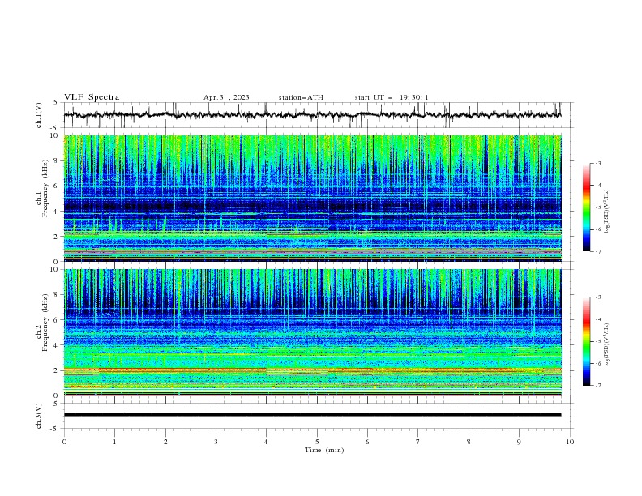Click the "5" voltage tick of ch.1 waveform
The image size is (642, 496).
coord(56,103)
